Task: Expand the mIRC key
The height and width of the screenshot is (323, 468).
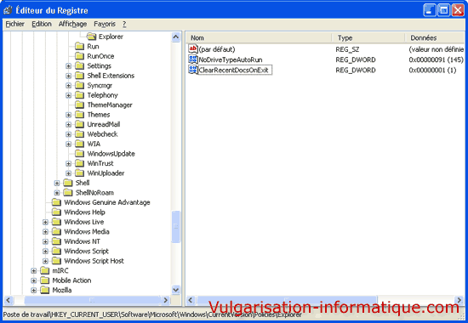Action: pyautogui.click(x=34, y=271)
